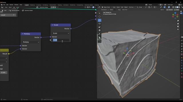Switch to solid viewport shading
This screenshot has width=183, height=102.
(x=177, y=7)
